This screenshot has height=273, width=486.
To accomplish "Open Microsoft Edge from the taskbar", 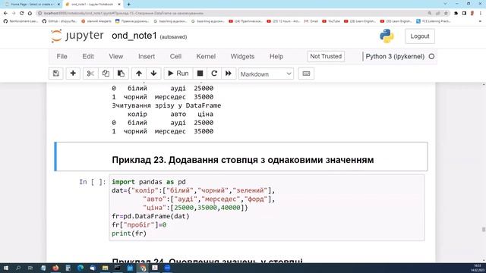I will pos(80,268).
